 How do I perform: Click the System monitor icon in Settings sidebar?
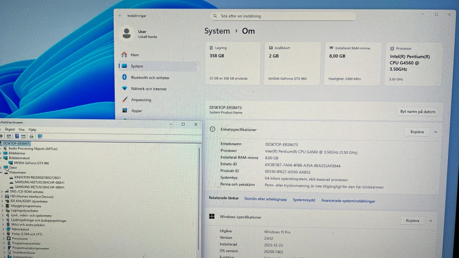click(x=124, y=66)
